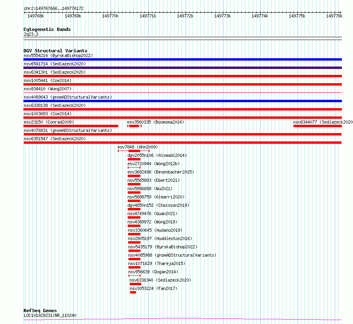Click the nsv5554214 (ByrskaBishop2022) variant label
This screenshot has width=353, height=324.
58,55
